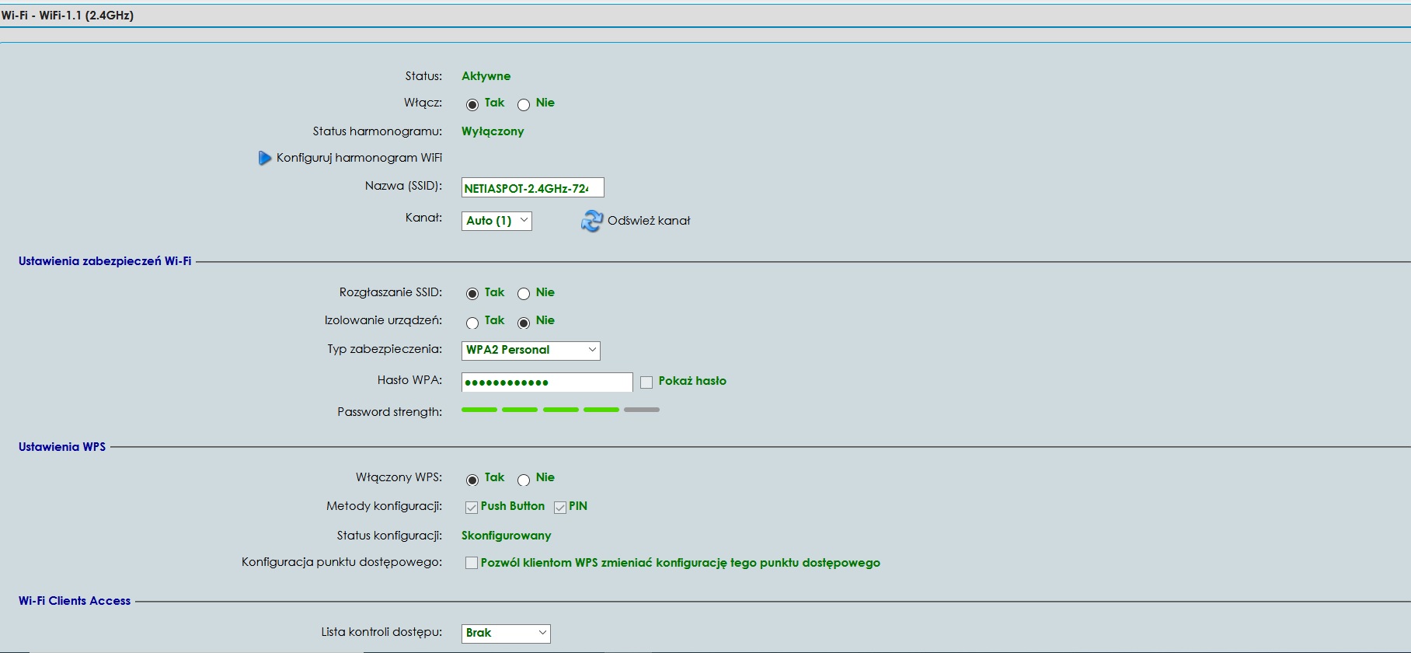Disable SSID broadcast with Nie radio
The height and width of the screenshot is (653, 1411).
(524, 294)
